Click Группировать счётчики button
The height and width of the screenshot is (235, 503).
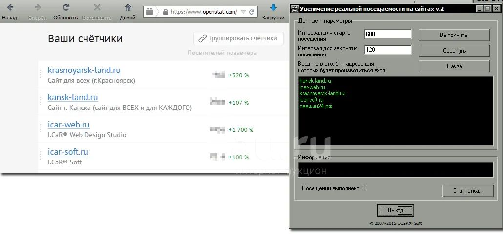[238, 38]
